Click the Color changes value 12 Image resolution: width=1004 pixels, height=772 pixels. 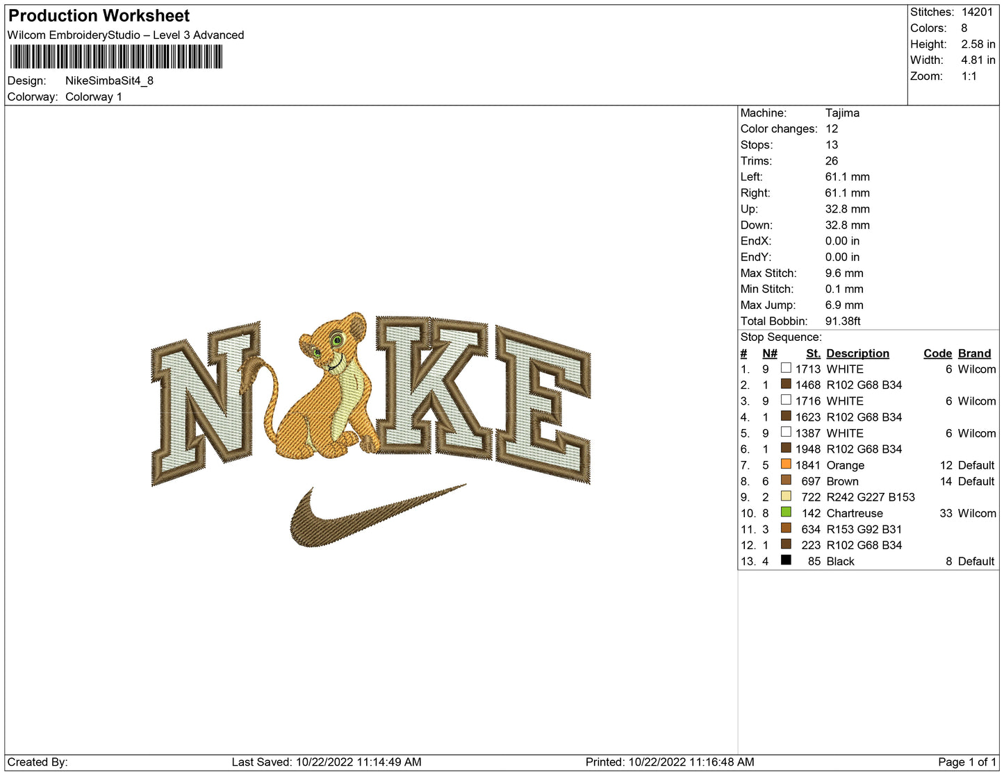832,128
